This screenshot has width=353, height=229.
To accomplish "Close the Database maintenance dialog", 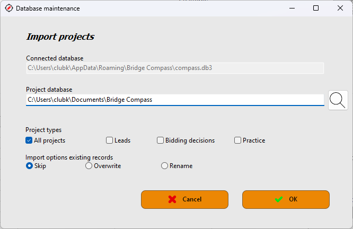I will tap(340, 8).
